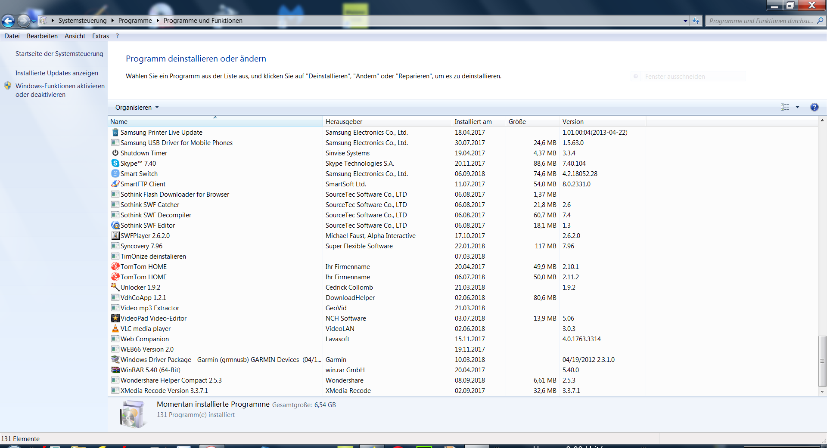Open the Extras menu
Image resolution: width=827 pixels, height=448 pixels.
tap(100, 36)
